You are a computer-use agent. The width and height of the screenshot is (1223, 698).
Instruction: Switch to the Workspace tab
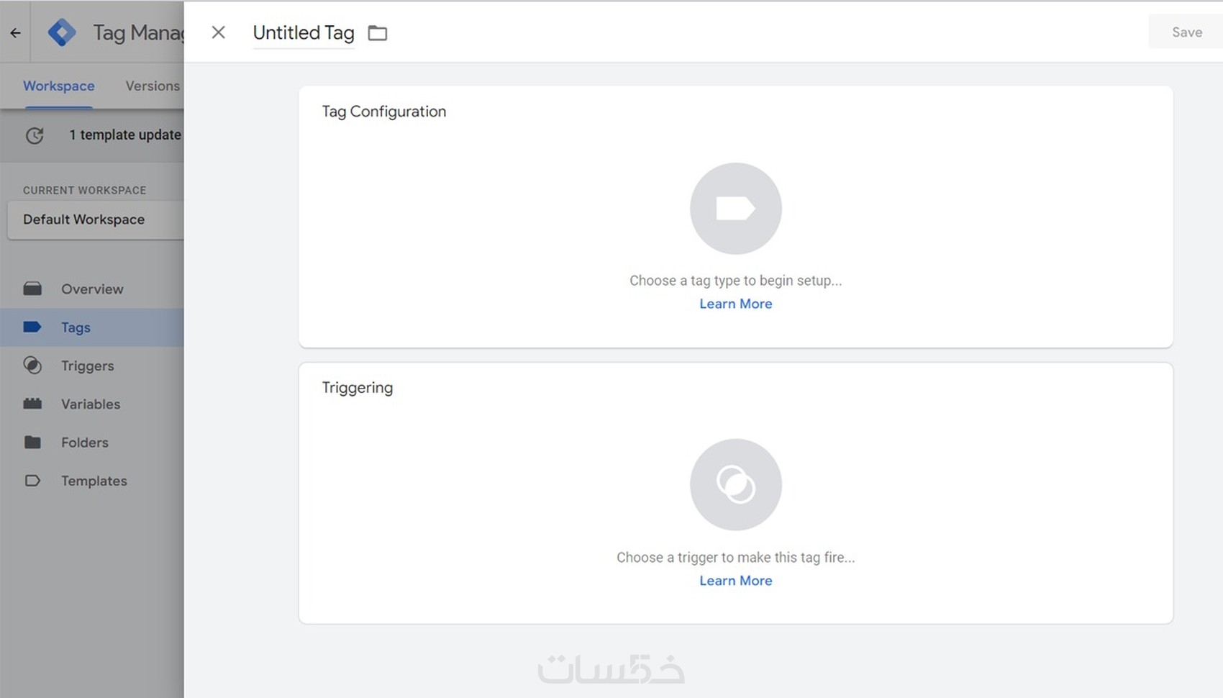click(59, 86)
